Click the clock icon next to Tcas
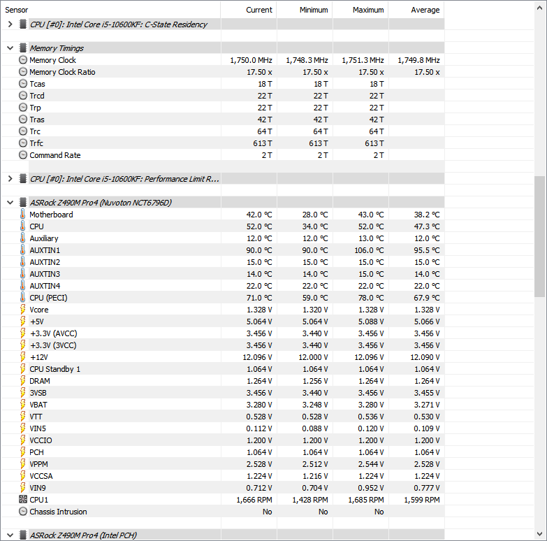547x541 pixels. [x=23, y=84]
